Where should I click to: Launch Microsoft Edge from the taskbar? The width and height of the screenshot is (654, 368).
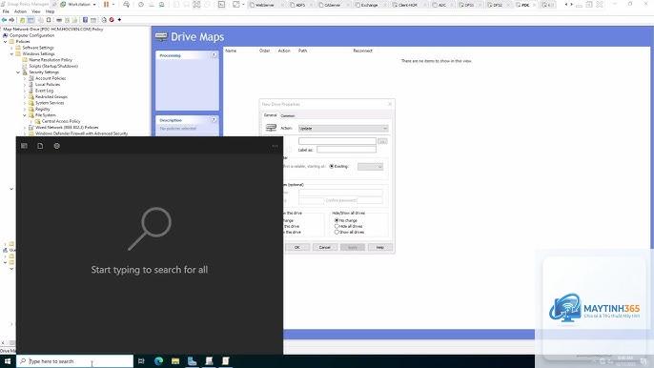coord(158,361)
